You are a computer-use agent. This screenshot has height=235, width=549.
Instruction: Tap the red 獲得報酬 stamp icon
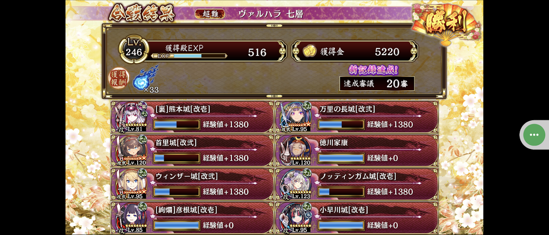[x=118, y=78]
